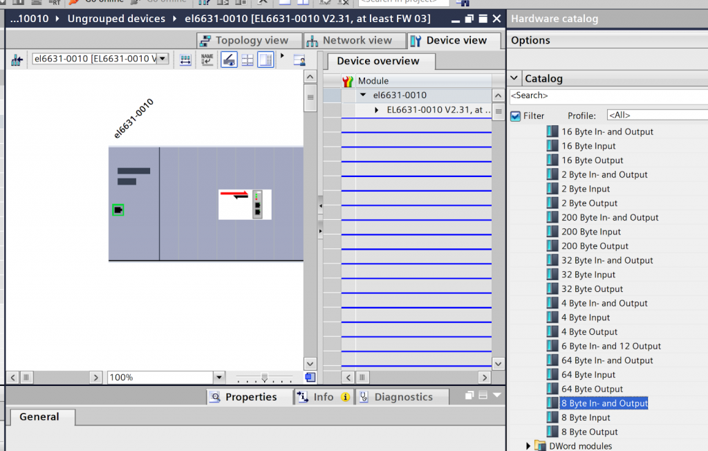Click the zoom slider handle
Viewport: 708px width, 451px height.
click(x=264, y=377)
